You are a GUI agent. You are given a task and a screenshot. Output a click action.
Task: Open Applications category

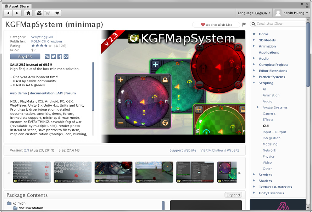[x=269, y=52]
